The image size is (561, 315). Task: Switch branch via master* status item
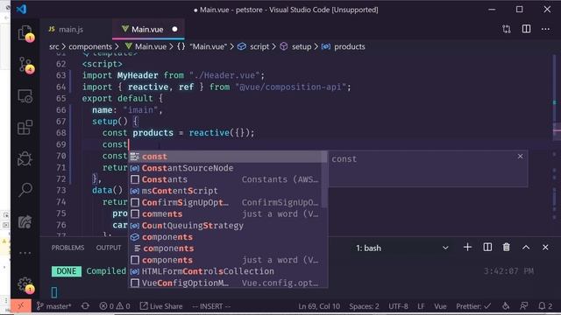point(54,306)
